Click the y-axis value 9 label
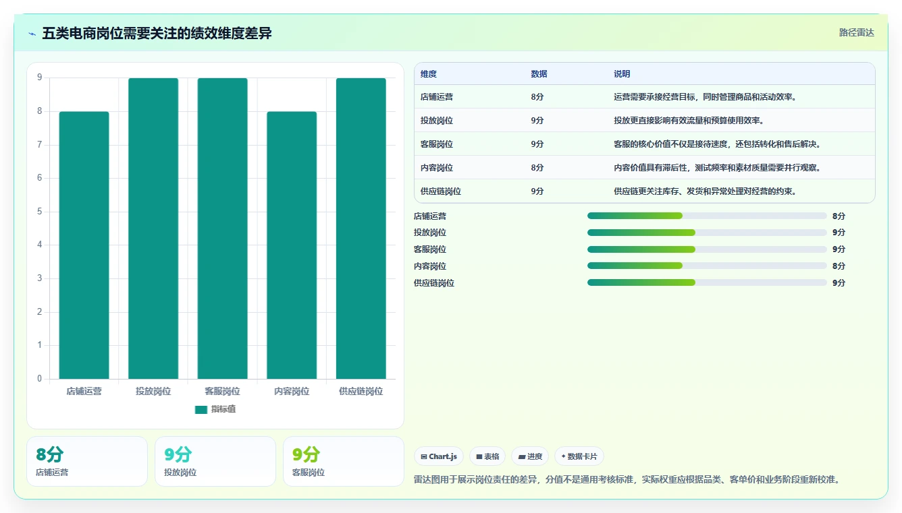The image size is (902, 513). [40, 78]
